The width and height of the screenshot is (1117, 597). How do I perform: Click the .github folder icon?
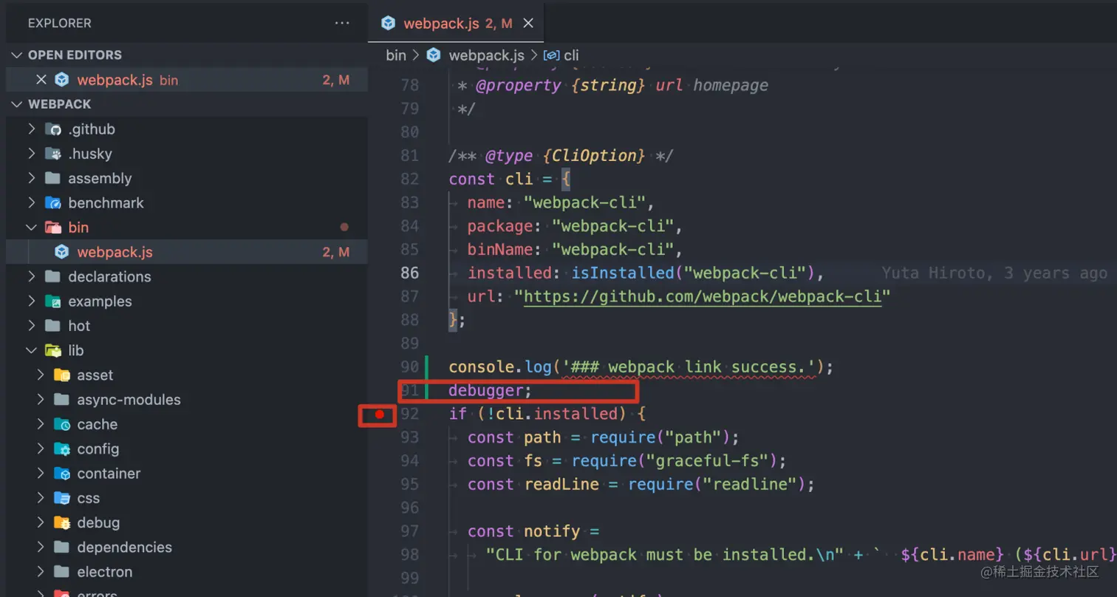click(x=52, y=129)
